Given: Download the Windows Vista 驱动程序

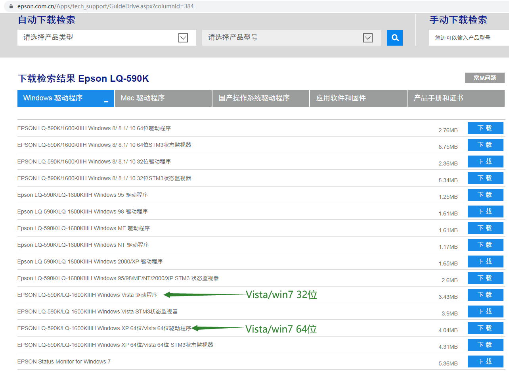Looking at the screenshot, I should click(x=485, y=295).
